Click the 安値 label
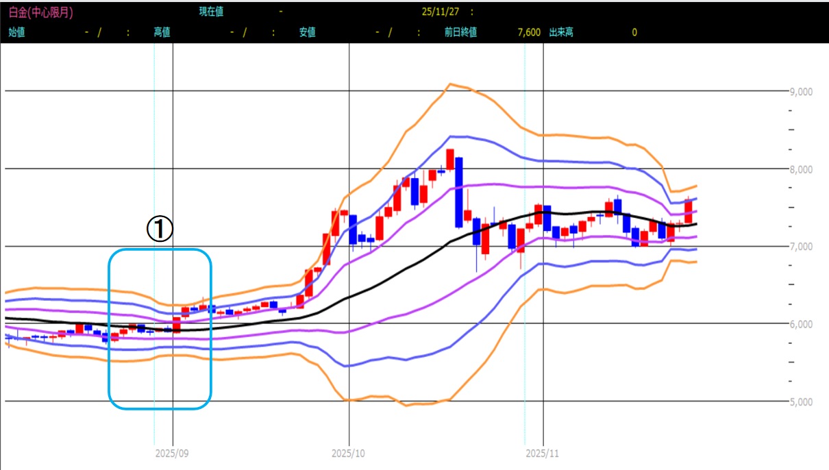 pos(307,32)
